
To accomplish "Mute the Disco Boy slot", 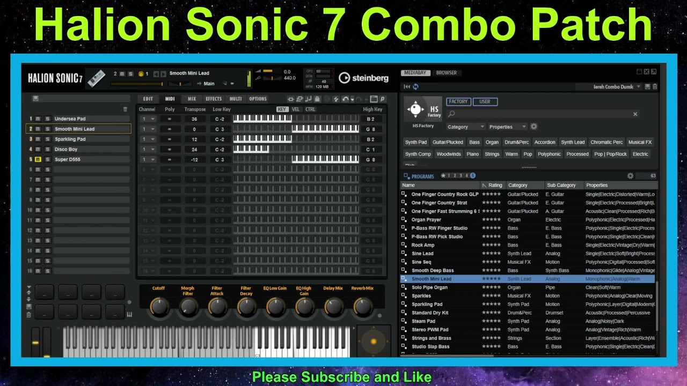I will click(38, 150).
